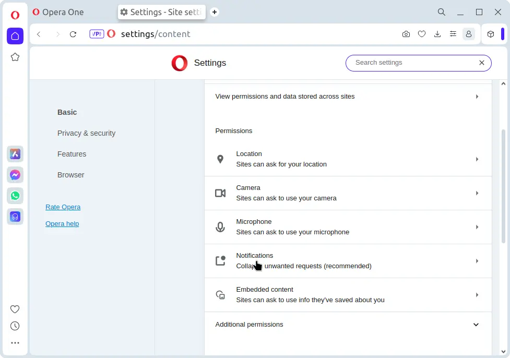Follow the Opera help link
Screen dimensions: 510x358
[x=62, y=224]
